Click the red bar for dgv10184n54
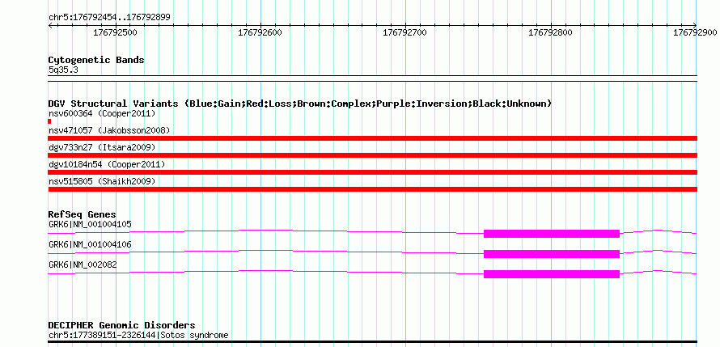Image resolution: width=720 pixels, height=347 pixels. click(x=372, y=172)
